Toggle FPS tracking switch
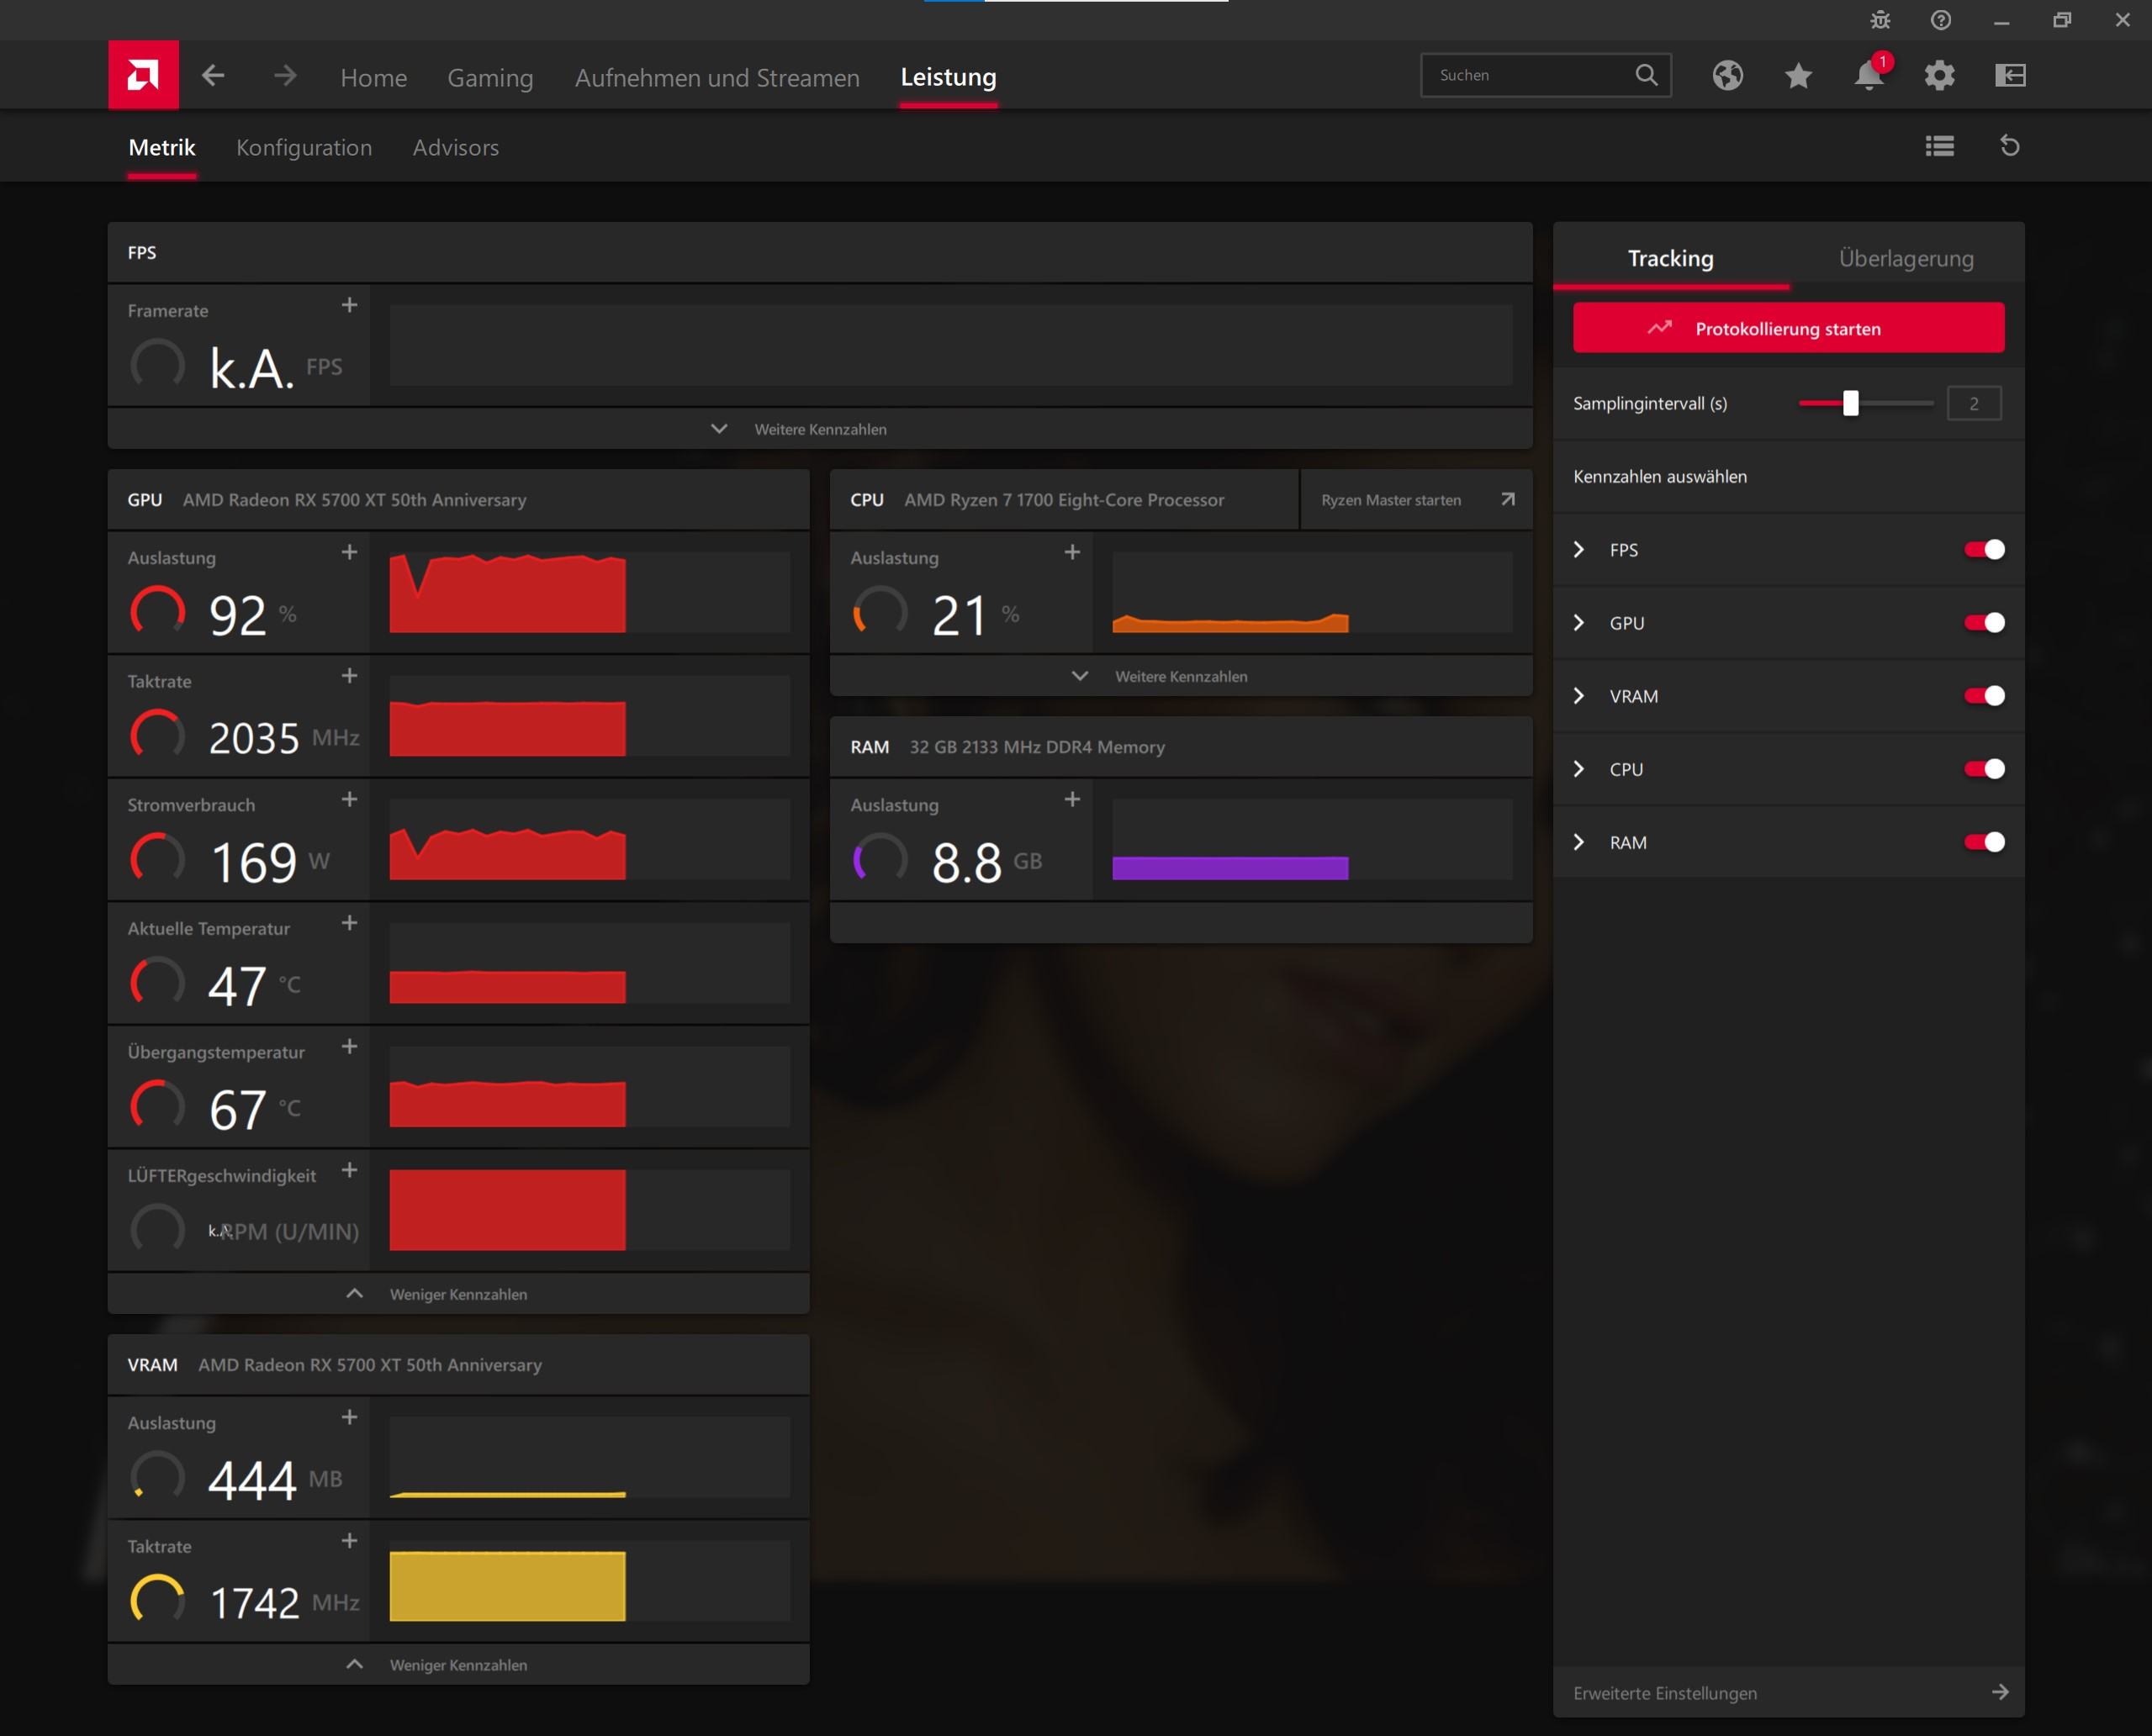 (1984, 549)
